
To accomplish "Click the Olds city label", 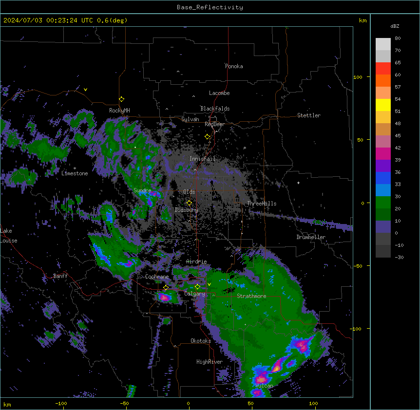I will pos(189,192).
